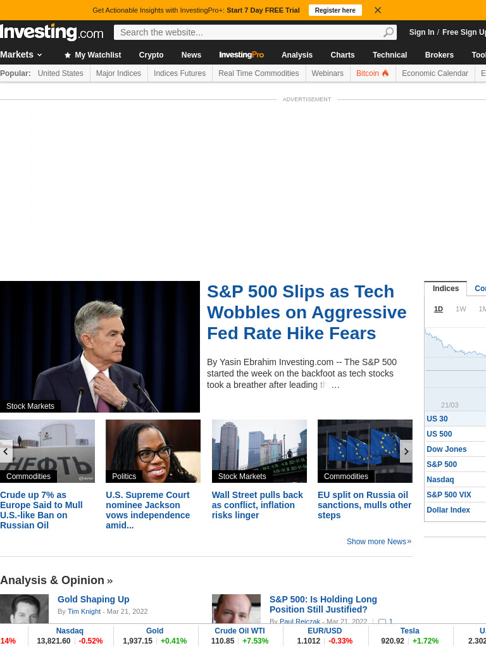Open S&P 500 index in sidebar

(x=442, y=464)
